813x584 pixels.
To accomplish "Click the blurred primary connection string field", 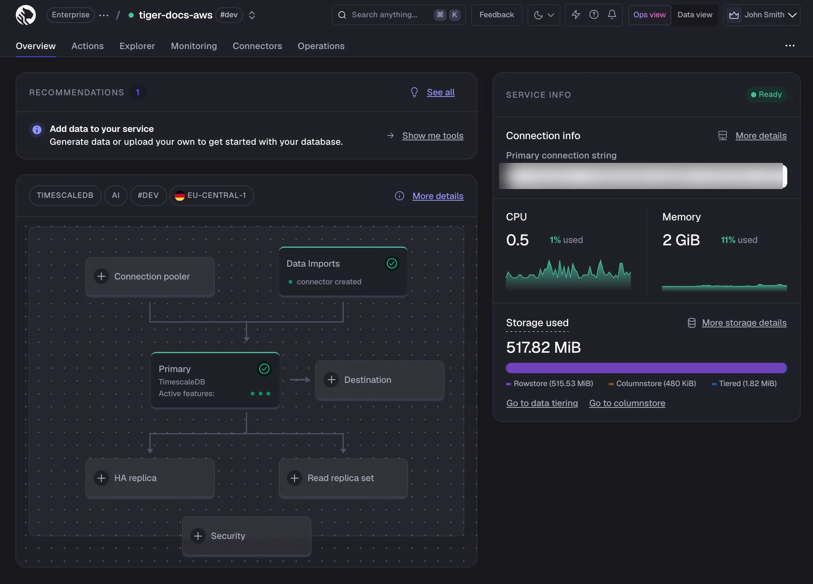I will [643, 176].
